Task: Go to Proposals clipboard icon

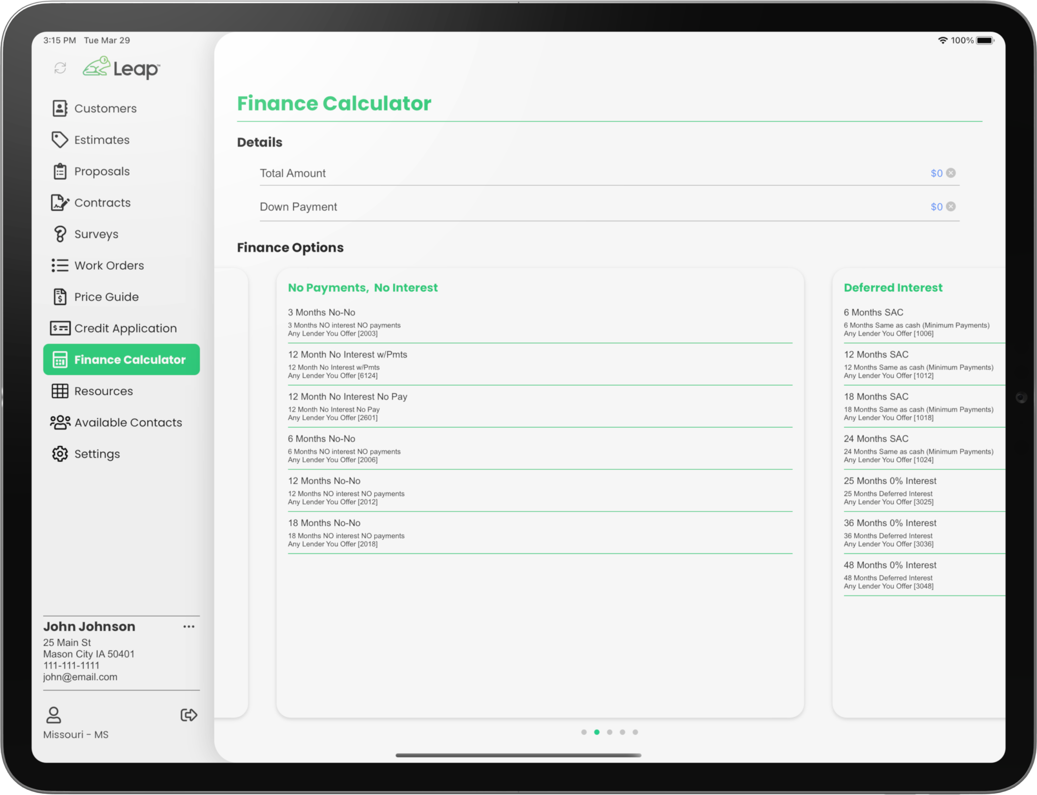Action: [60, 171]
